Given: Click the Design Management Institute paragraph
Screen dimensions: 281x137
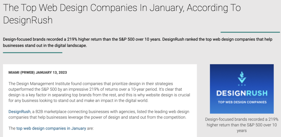Looking at the screenshot, I should (99, 92).
